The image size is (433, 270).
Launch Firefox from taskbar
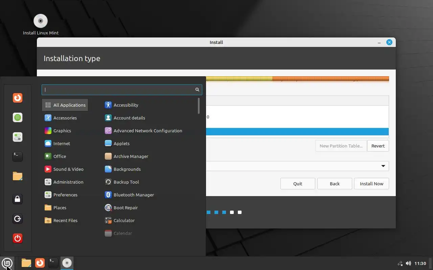pos(40,263)
